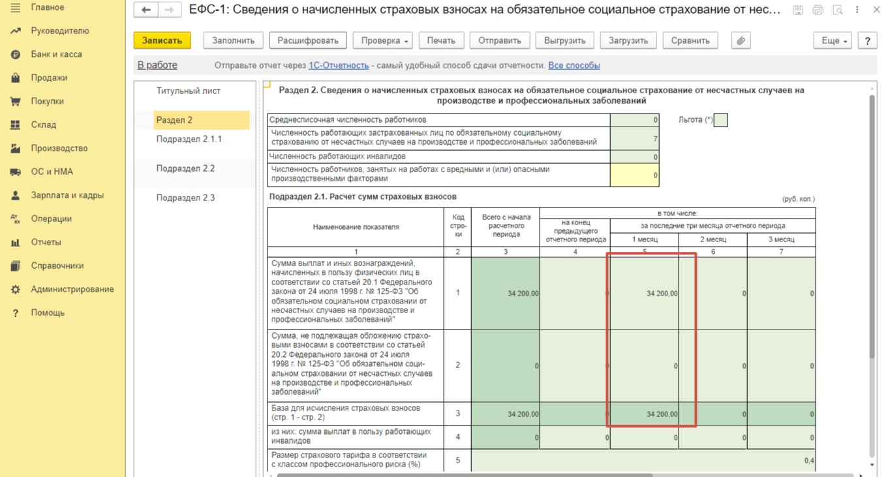Open Подраздел 2.3
888x477 pixels.
click(x=185, y=198)
